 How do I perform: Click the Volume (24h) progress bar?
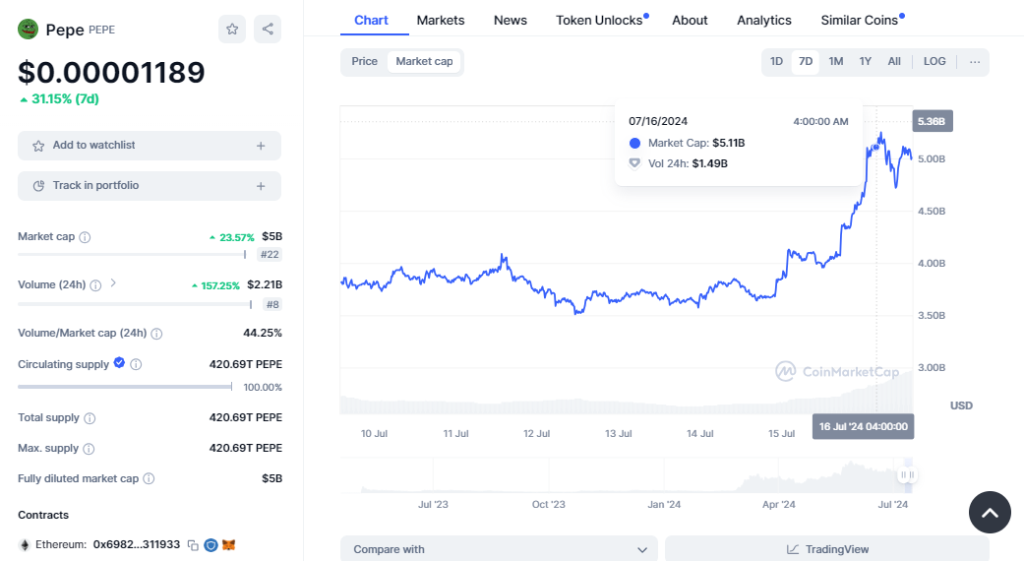click(x=135, y=304)
